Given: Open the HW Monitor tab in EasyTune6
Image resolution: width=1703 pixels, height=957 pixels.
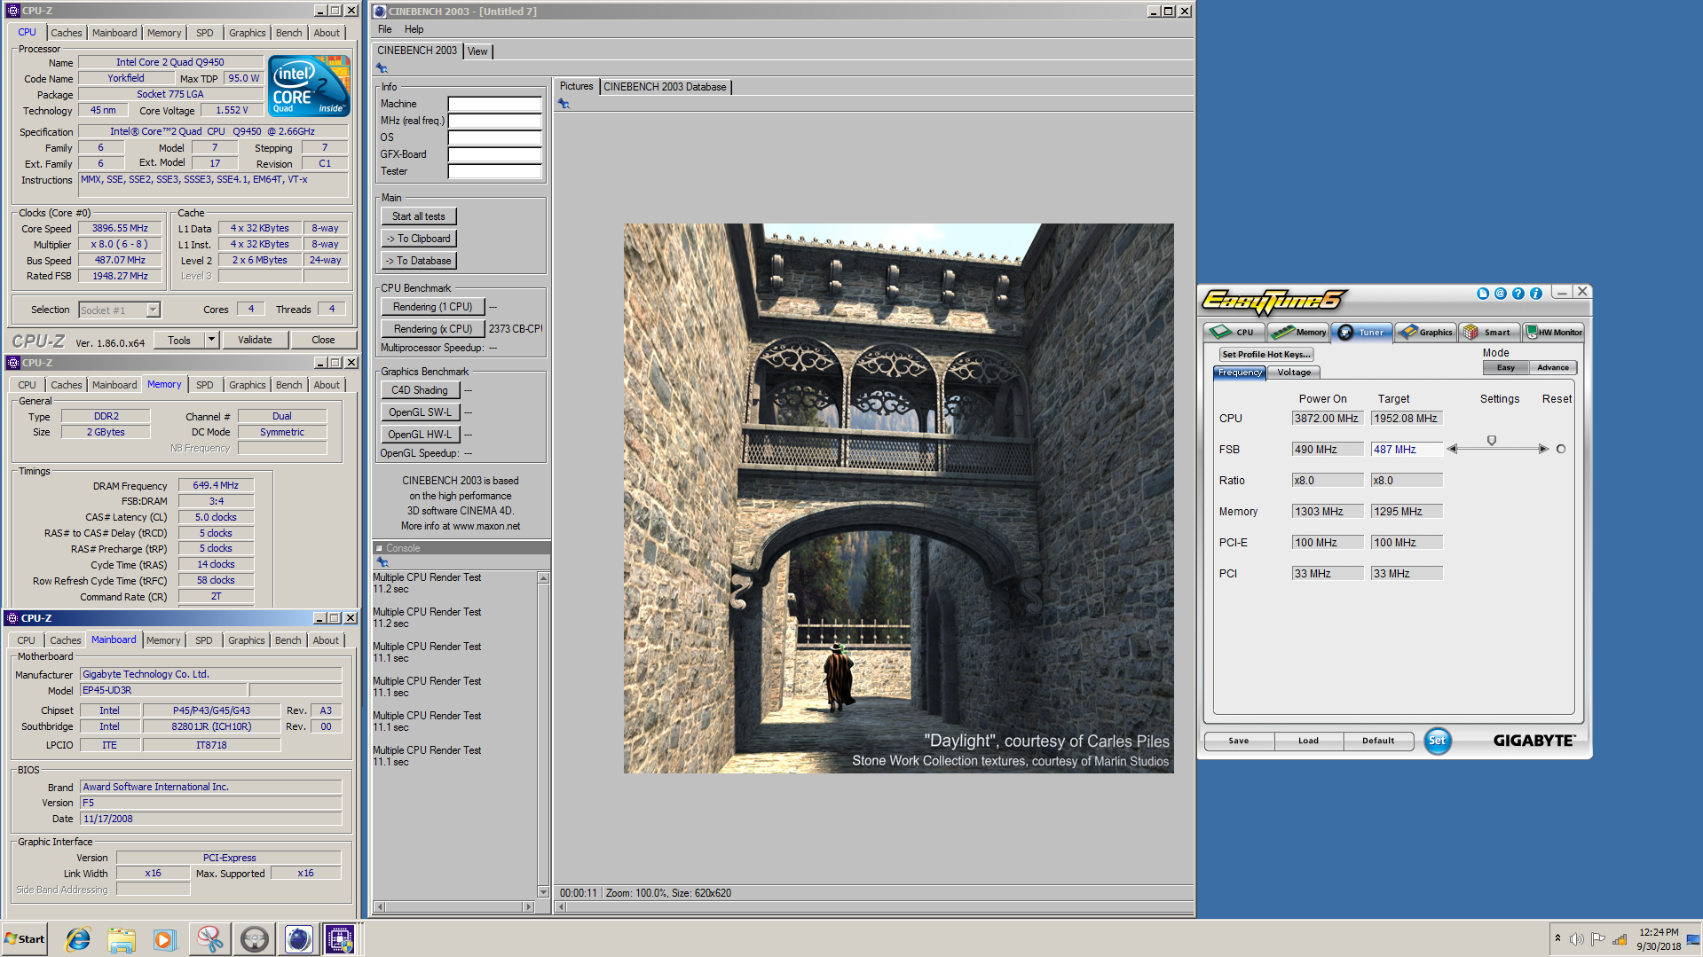Looking at the screenshot, I should [1554, 333].
